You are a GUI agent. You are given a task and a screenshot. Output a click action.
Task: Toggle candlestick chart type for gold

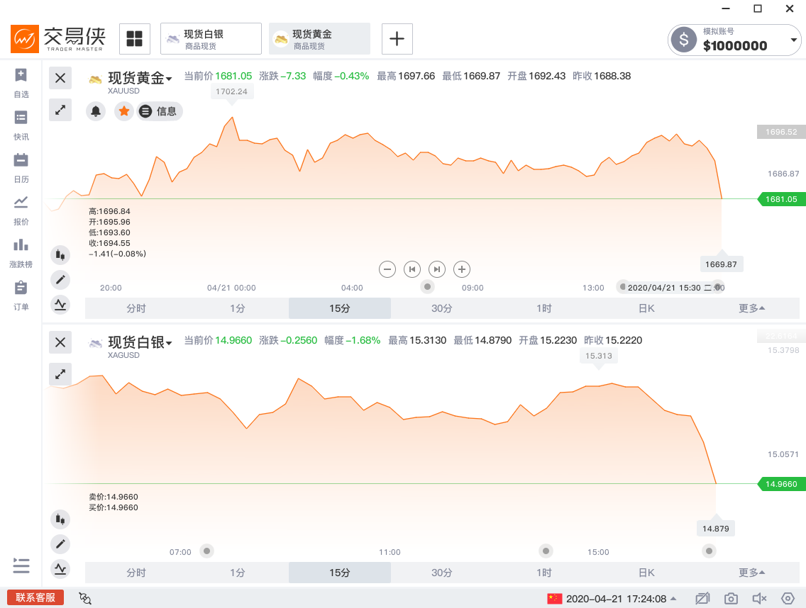pyautogui.click(x=60, y=254)
